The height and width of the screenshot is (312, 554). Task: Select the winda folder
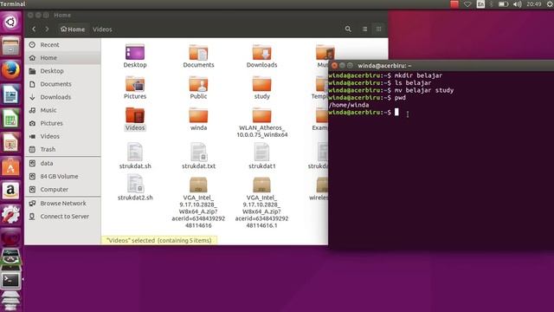pyautogui.click(x=198, y=115)
